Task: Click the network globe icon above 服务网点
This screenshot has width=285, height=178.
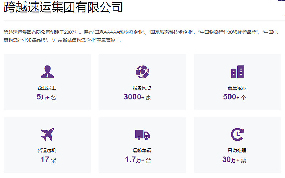Action: click(x=142, y=72)
